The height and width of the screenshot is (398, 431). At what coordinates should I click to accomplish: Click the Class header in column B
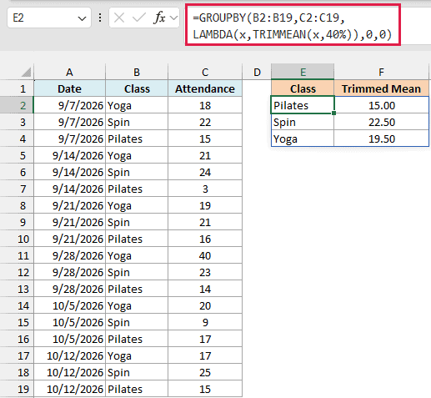point(137,88)
